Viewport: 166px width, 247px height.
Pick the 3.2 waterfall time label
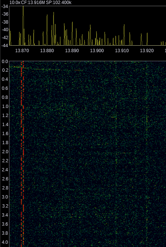click(x=5, y=206)
